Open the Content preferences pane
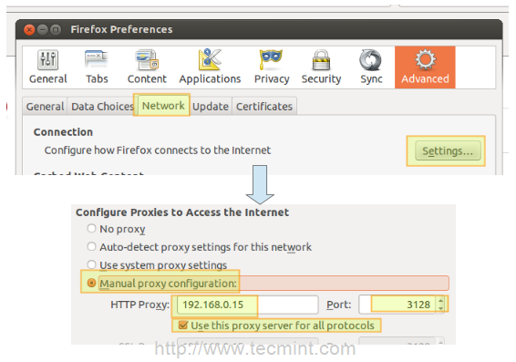 click(147, 67)
